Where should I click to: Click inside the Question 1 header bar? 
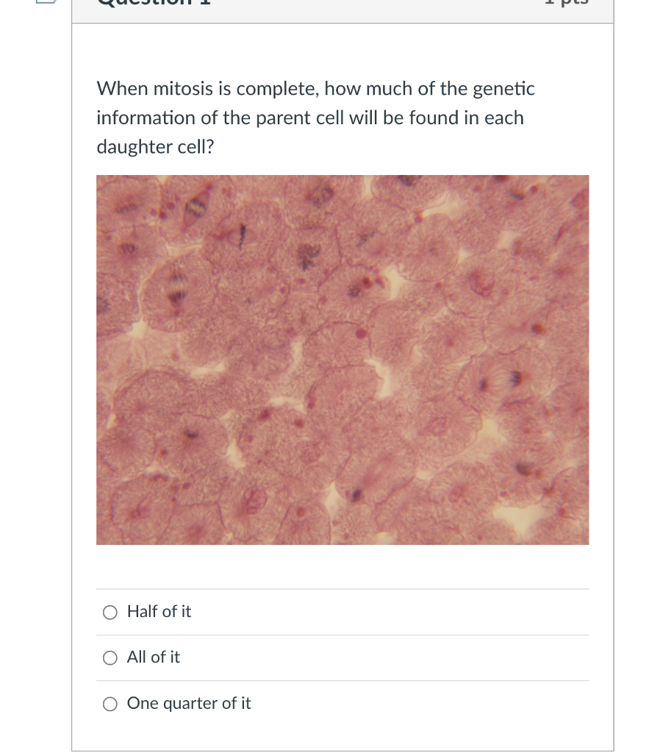[342, 10]
